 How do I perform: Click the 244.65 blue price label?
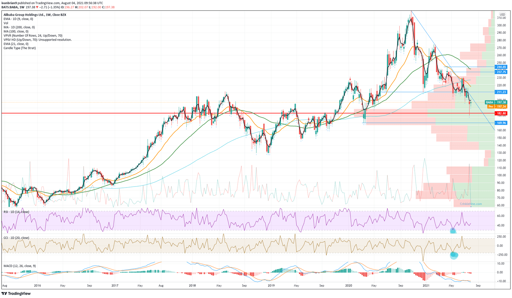click(x=501, y=67)
